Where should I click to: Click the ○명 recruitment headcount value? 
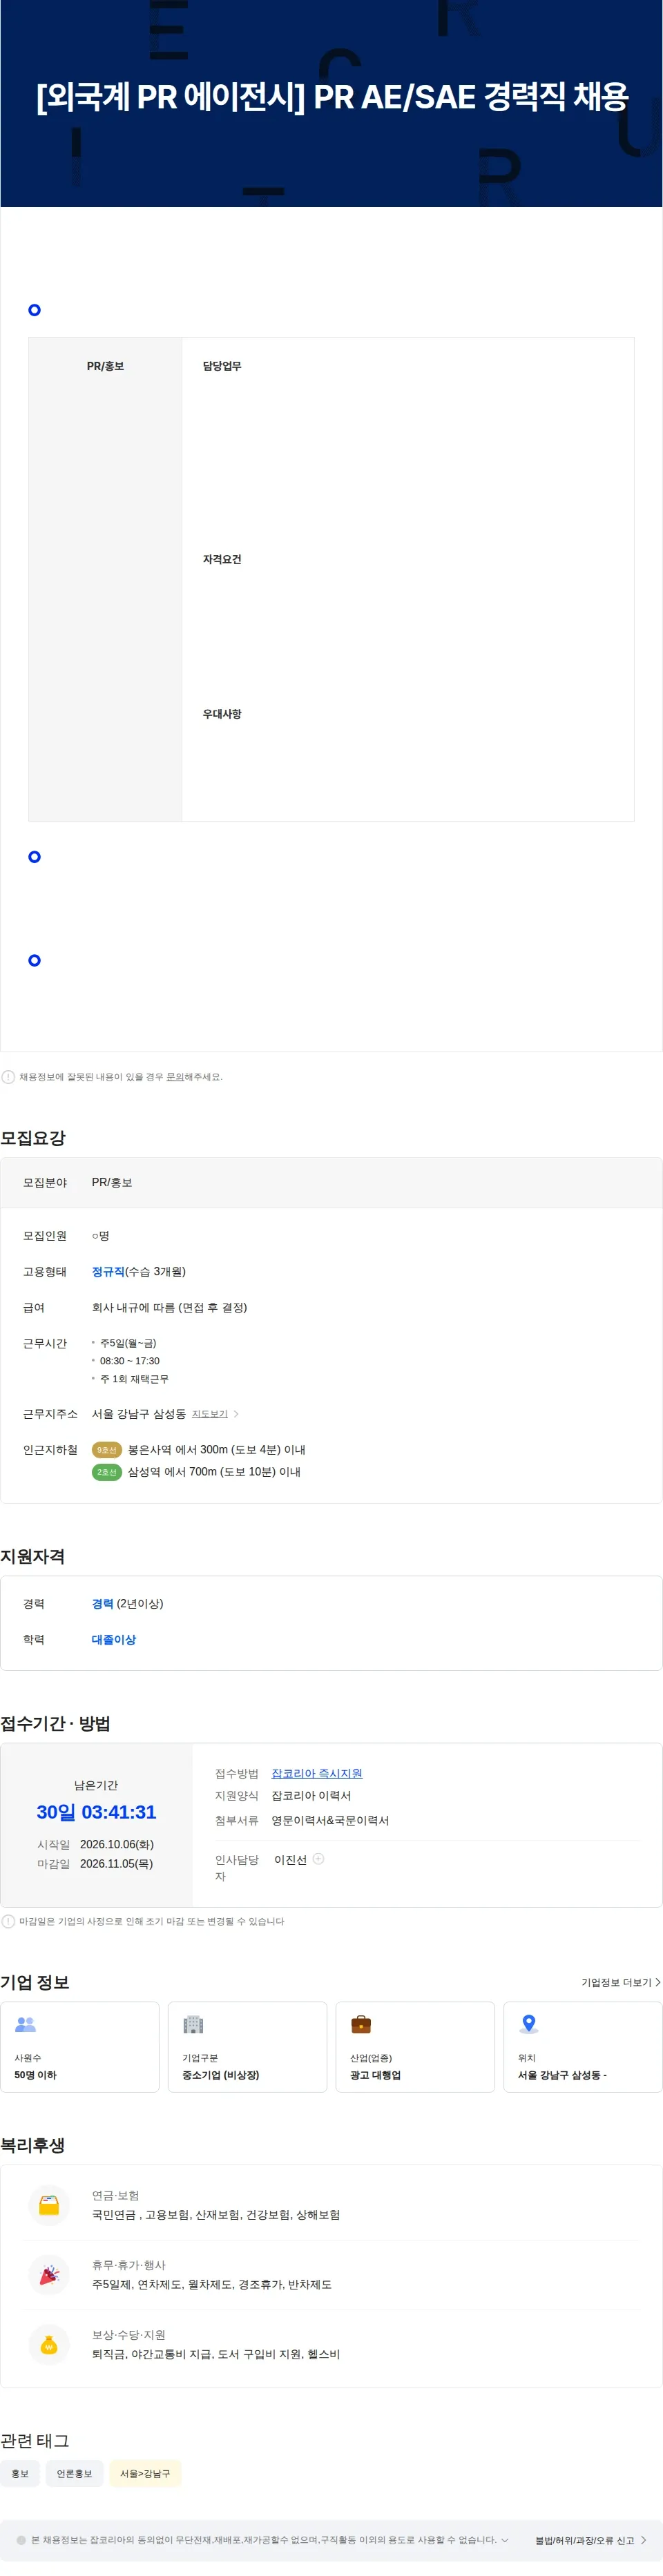point(101,1236)
